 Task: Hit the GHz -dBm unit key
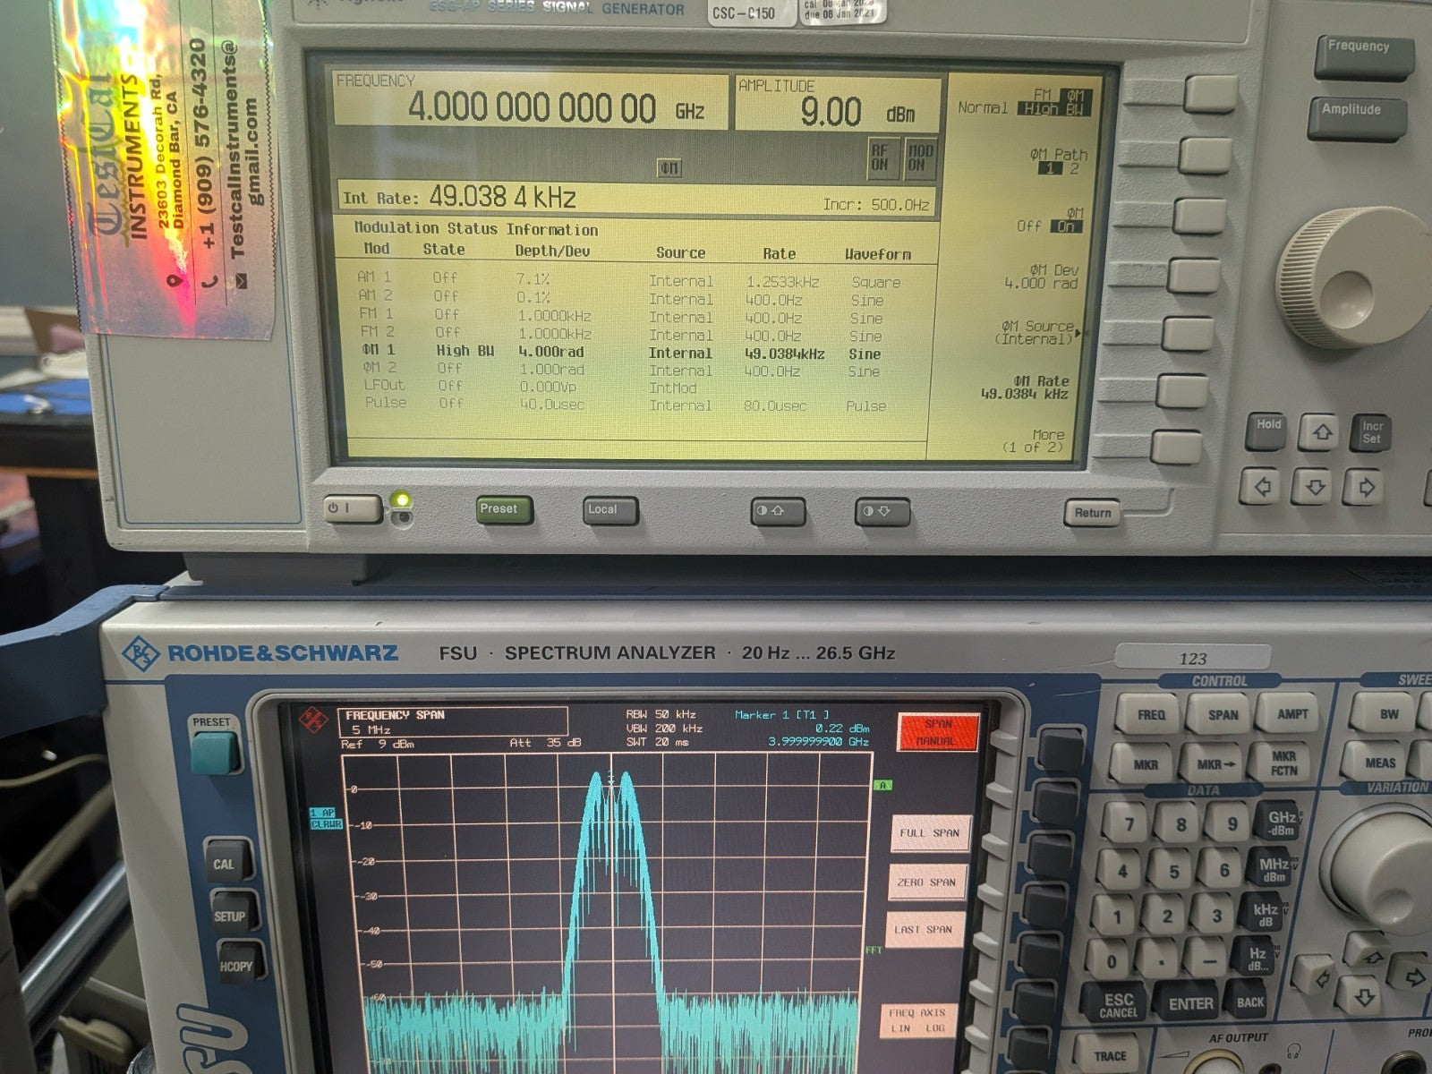[x=1280, y=823]
